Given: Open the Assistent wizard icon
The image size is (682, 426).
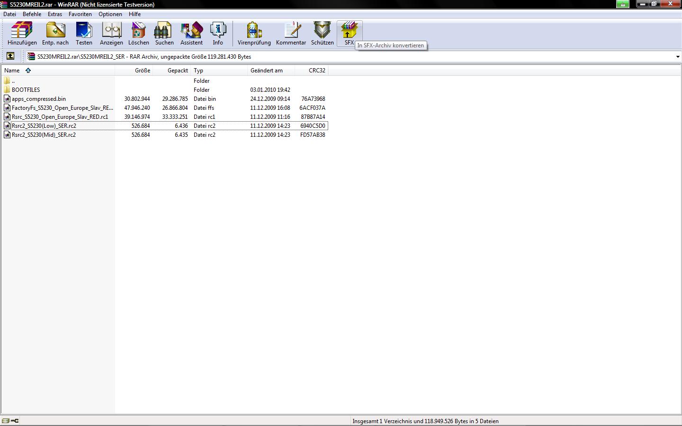Looking at the screenshot, I should point(191,30).
